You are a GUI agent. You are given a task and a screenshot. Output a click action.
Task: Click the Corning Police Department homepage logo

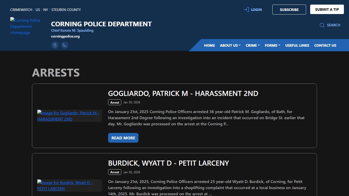coord(25,26)
